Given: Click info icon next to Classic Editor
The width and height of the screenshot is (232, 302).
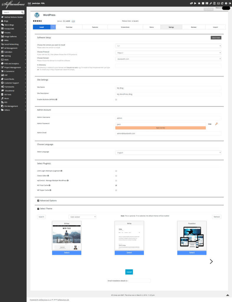Looking at the screenshot, I should coord(48,176).
